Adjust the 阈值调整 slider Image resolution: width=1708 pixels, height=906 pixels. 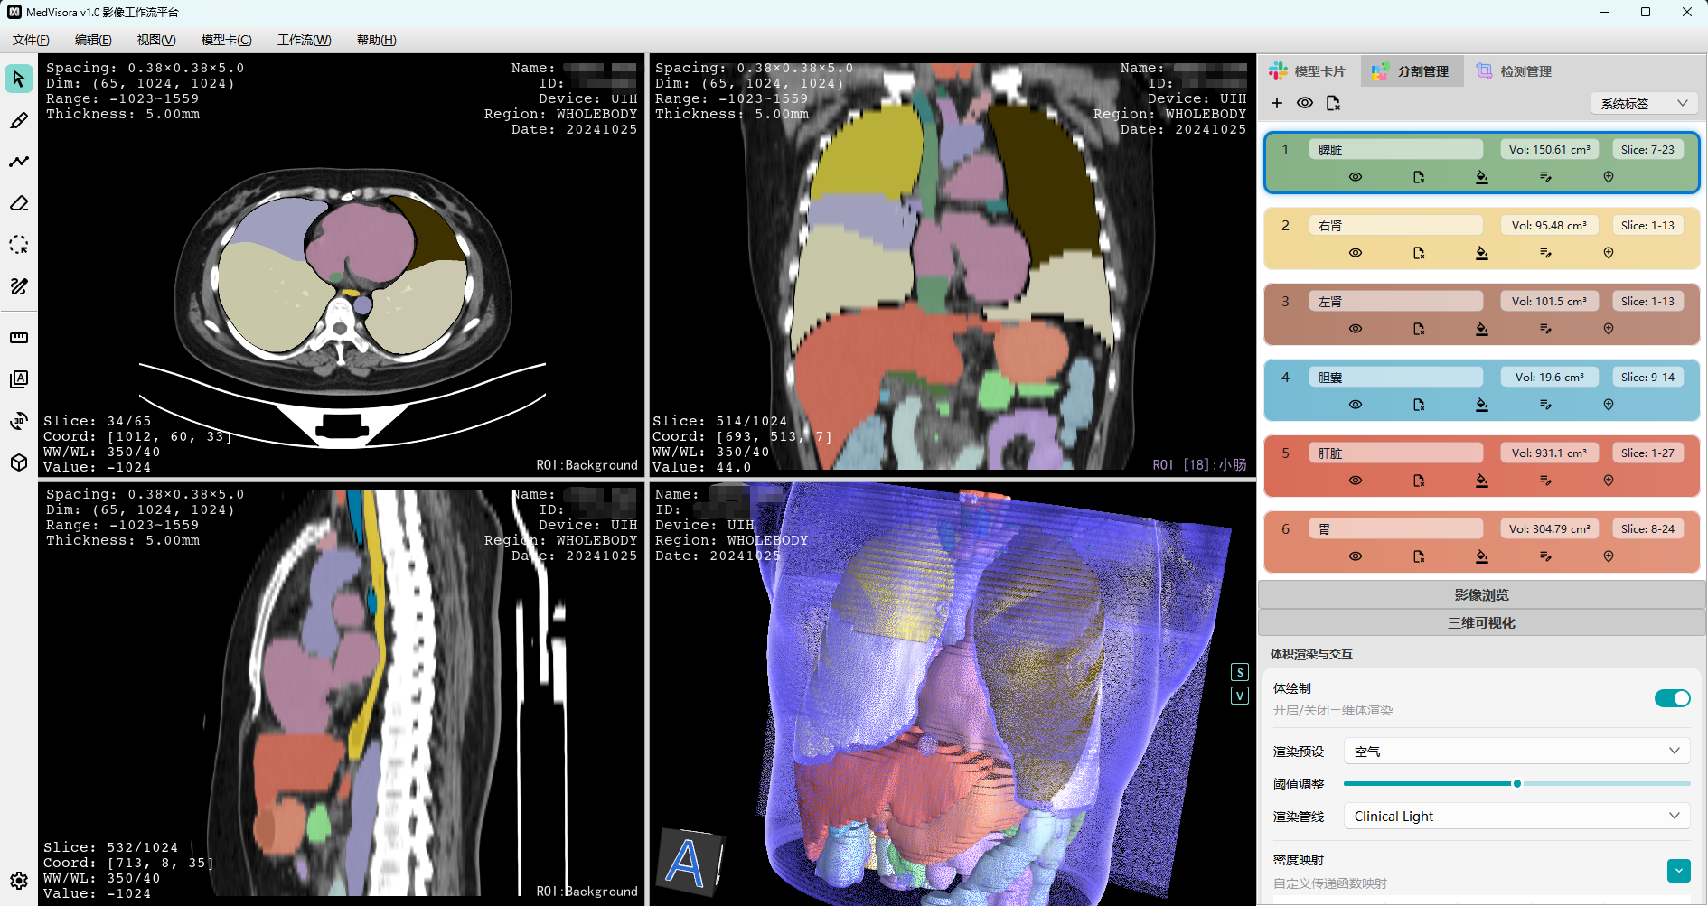[x=1517, y=784]
